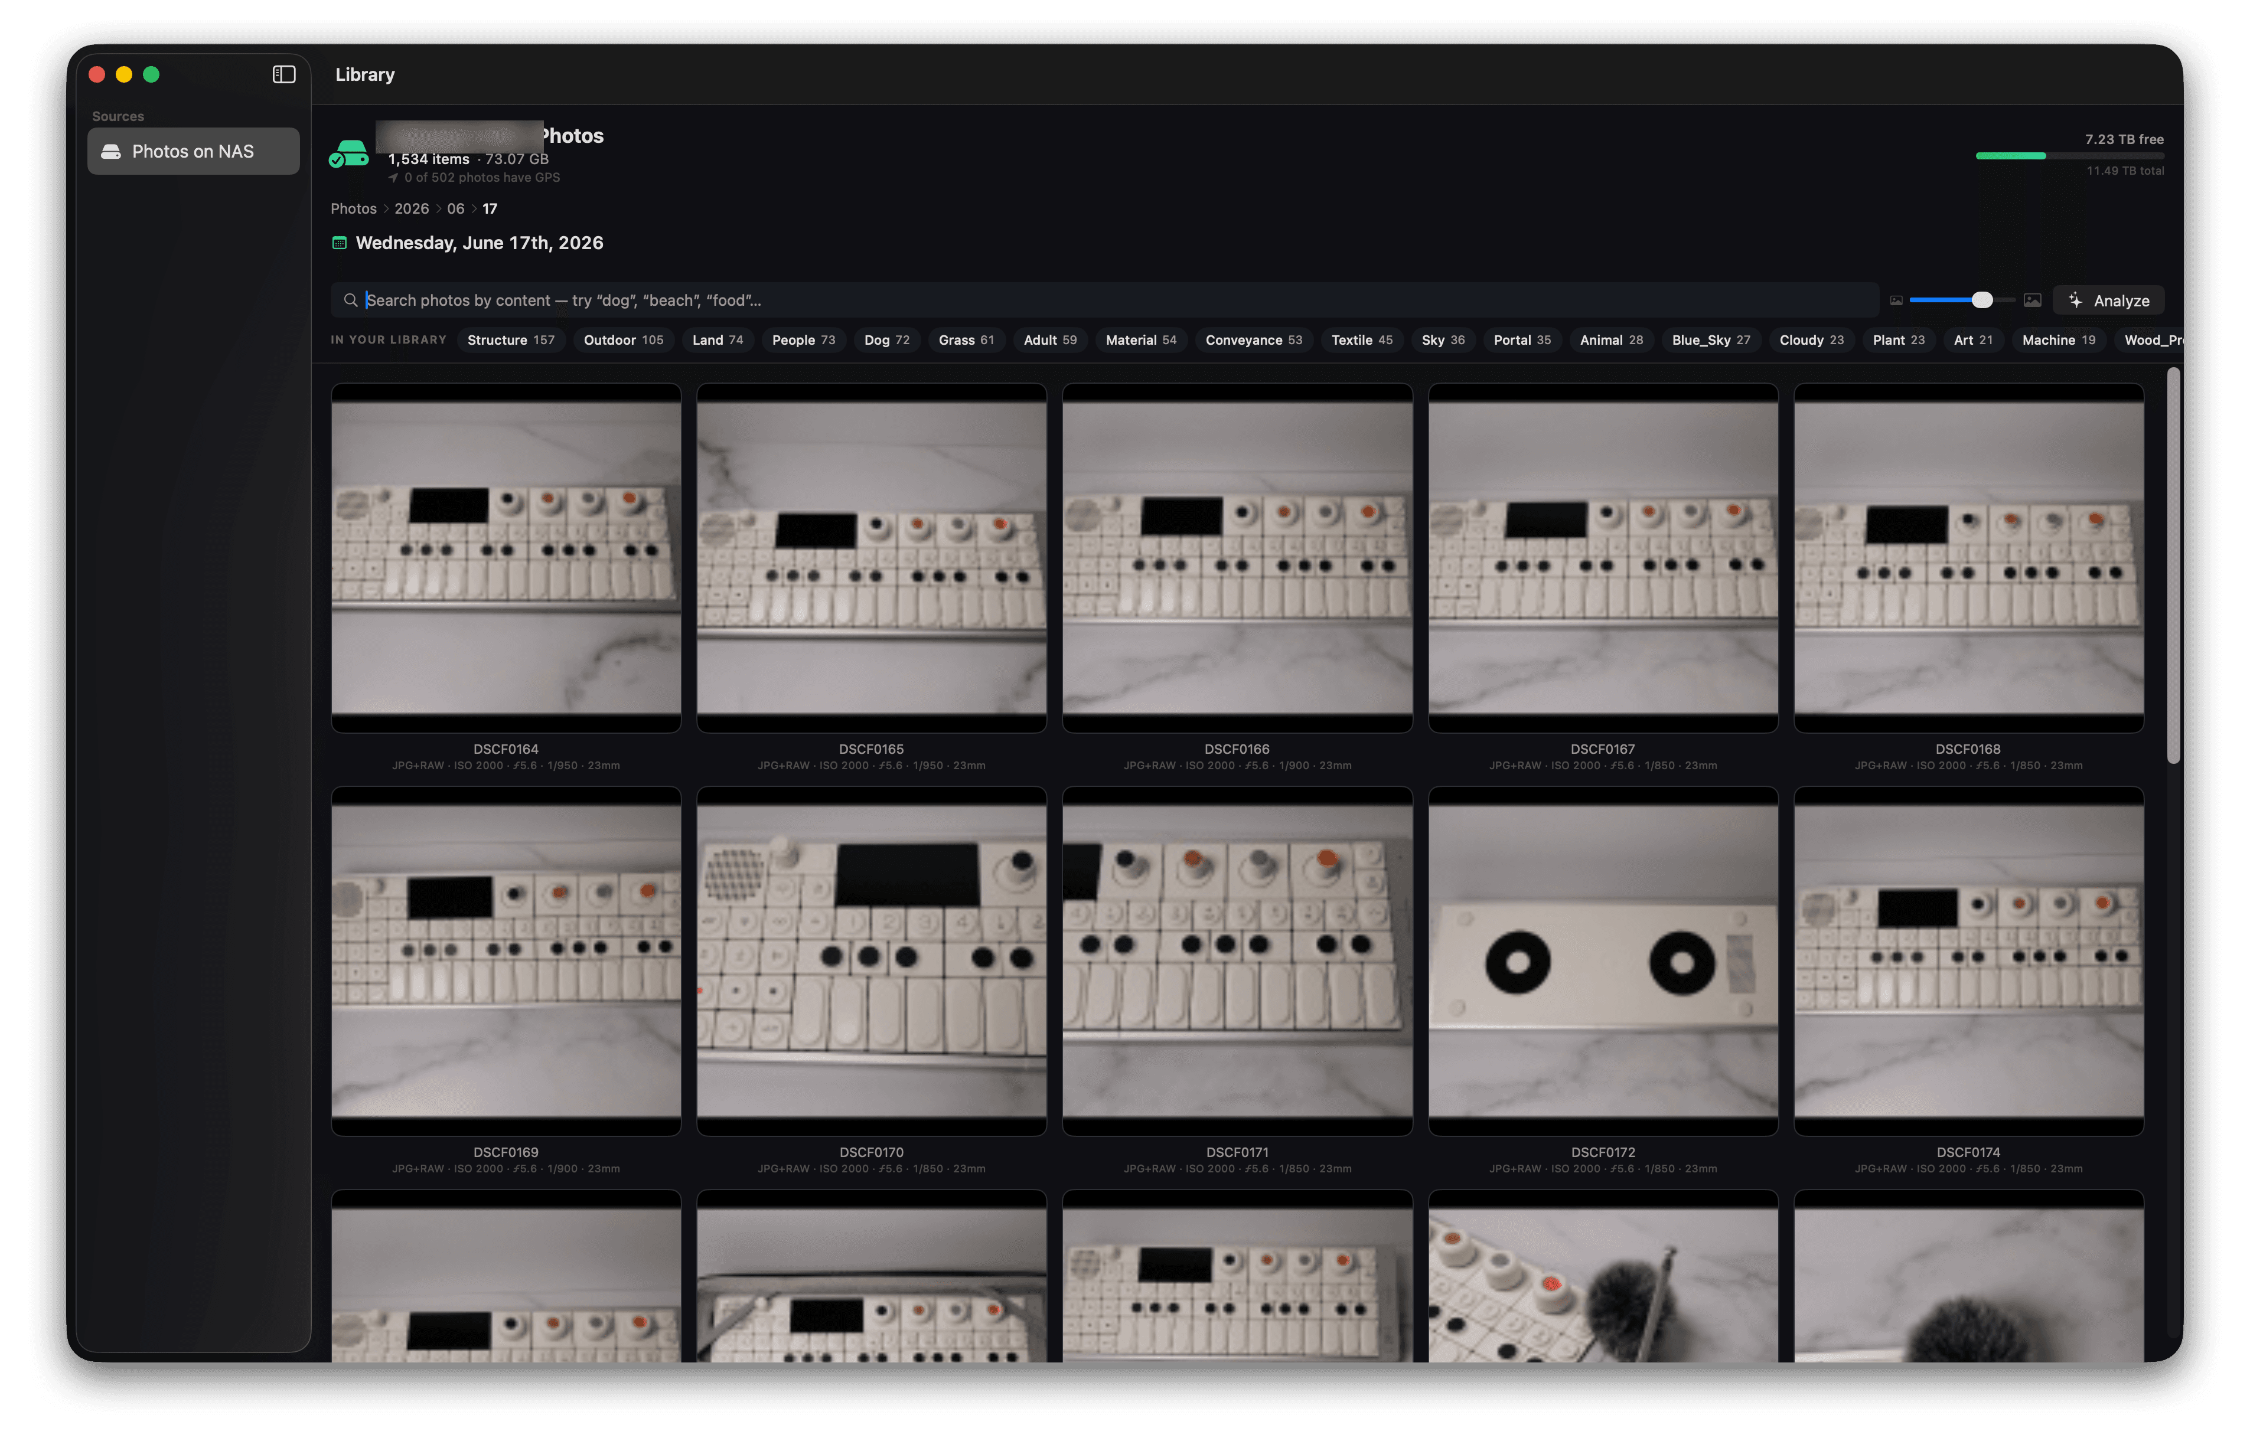Filter by Dog tag
This screenshot has width=2250, height=1451.
coord(886,340)
